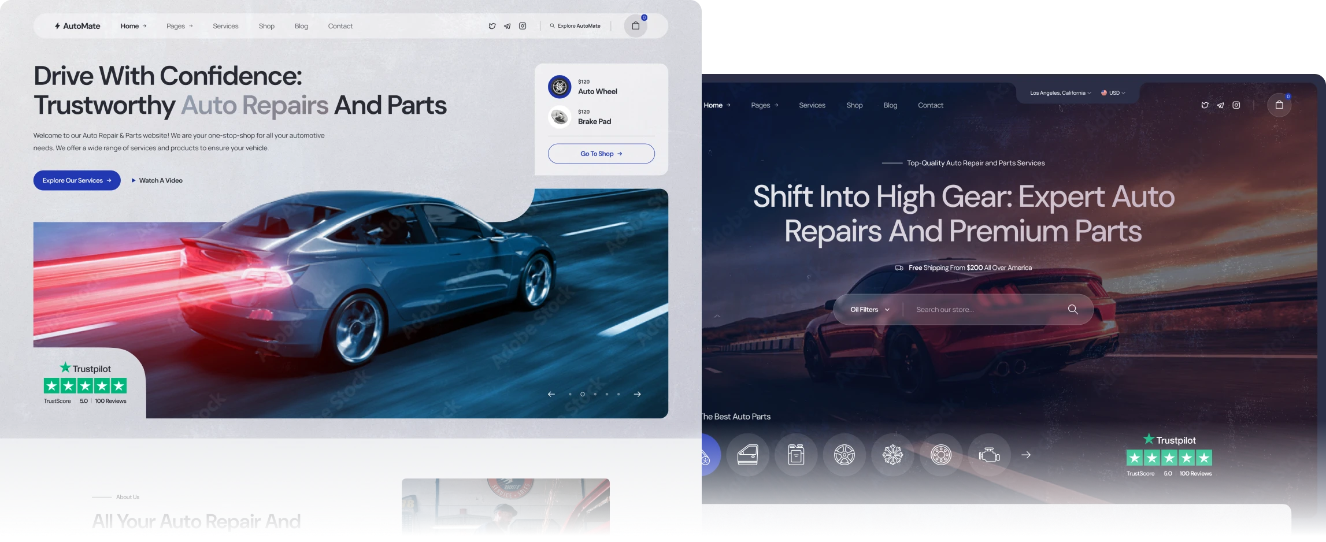Screen dimensions: 1326x542
Task: Click the Search our store input field
Action: coord(983,310)
